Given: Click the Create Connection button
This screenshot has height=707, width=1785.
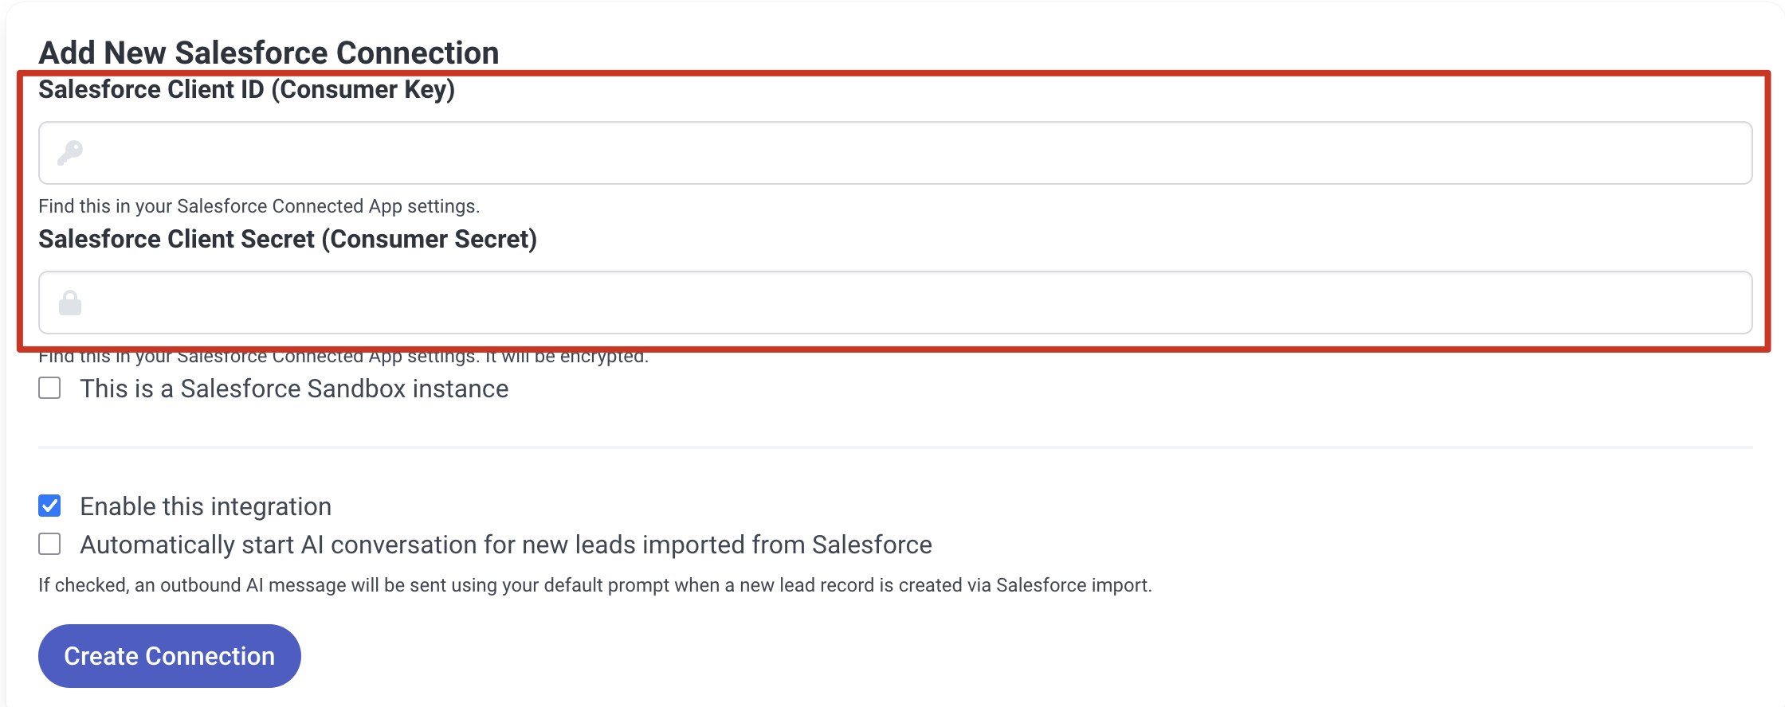Looking at the screenshot, I should pyautogui.click(x=170, y=656).
